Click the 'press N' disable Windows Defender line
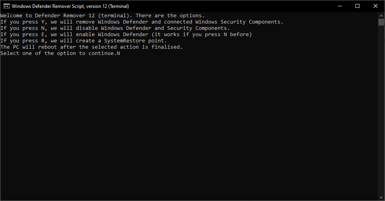 pos(115,28)
